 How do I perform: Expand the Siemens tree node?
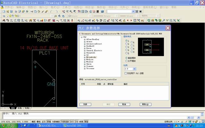click(x=85, y=66)
